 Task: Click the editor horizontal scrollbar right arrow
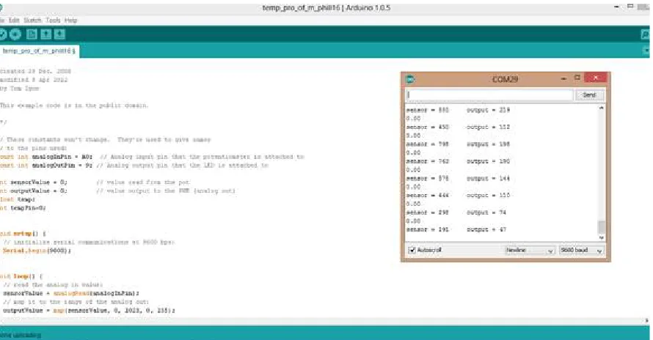coord(646,320)
